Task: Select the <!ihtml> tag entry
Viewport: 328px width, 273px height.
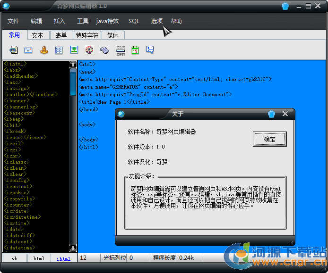Action: pyautogui.click(x=15, y=64)
